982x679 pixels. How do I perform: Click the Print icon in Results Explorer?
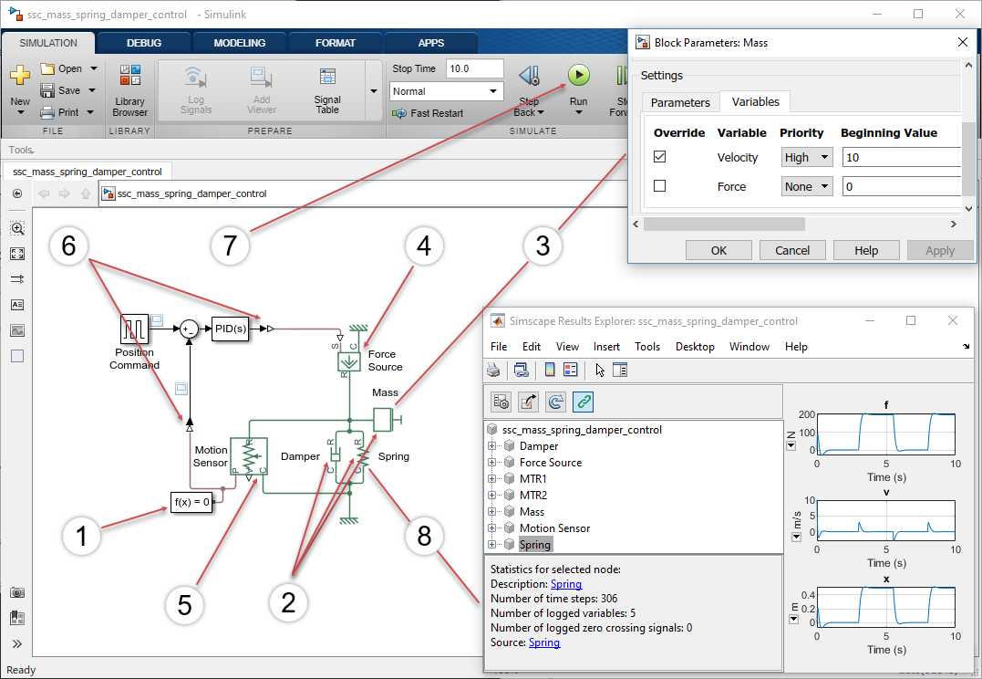(493, 370)
